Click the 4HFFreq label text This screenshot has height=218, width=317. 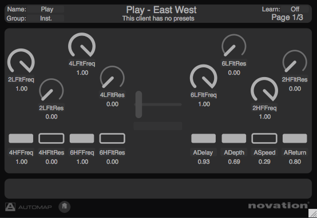pyautogui.click(x=21, y=153)
